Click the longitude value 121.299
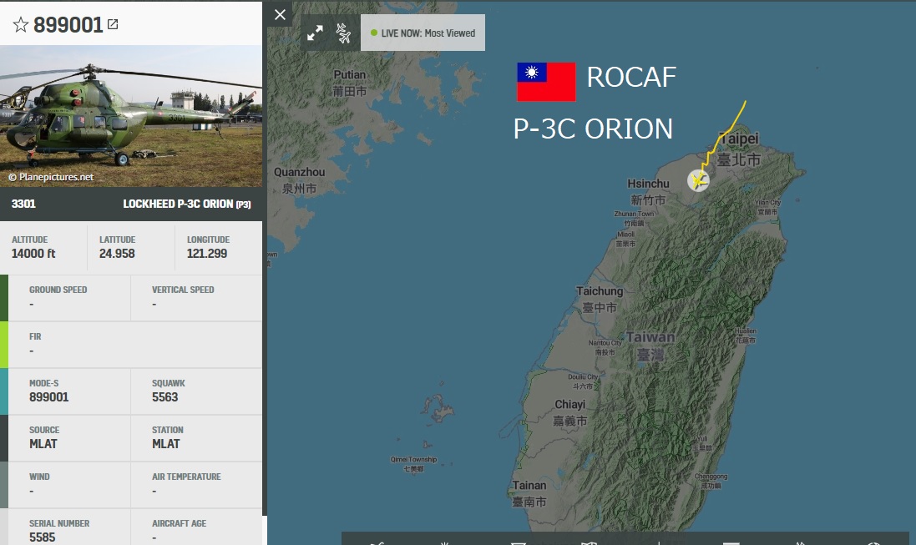This screenshot has height=545, width=916. click(207, 254)
